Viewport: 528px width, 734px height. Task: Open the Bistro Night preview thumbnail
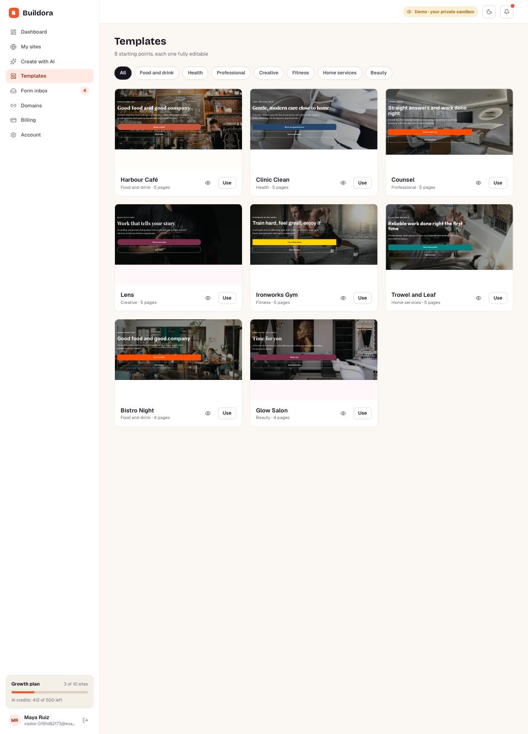(x=178, y=359)
